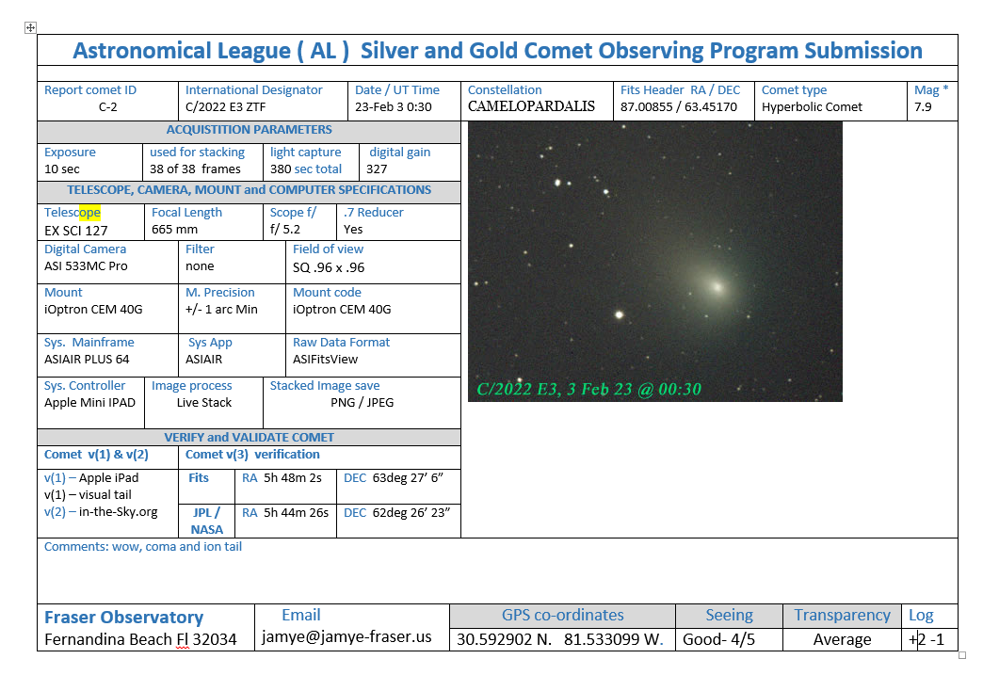Click the Transparency value Average
Image resolution: width=983 pixels, height=675 pixels.
(842, 639)
